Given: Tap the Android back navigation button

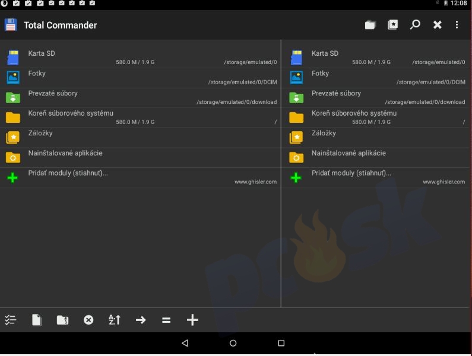Looking at the screenshot, I should click(185, 343).
